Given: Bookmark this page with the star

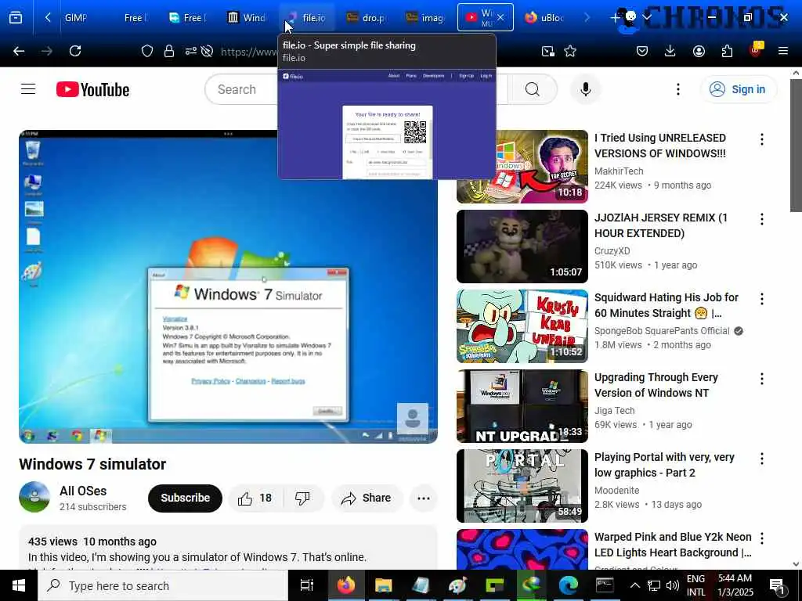Looking at the screenshot, I should click(x=570, y=51).
